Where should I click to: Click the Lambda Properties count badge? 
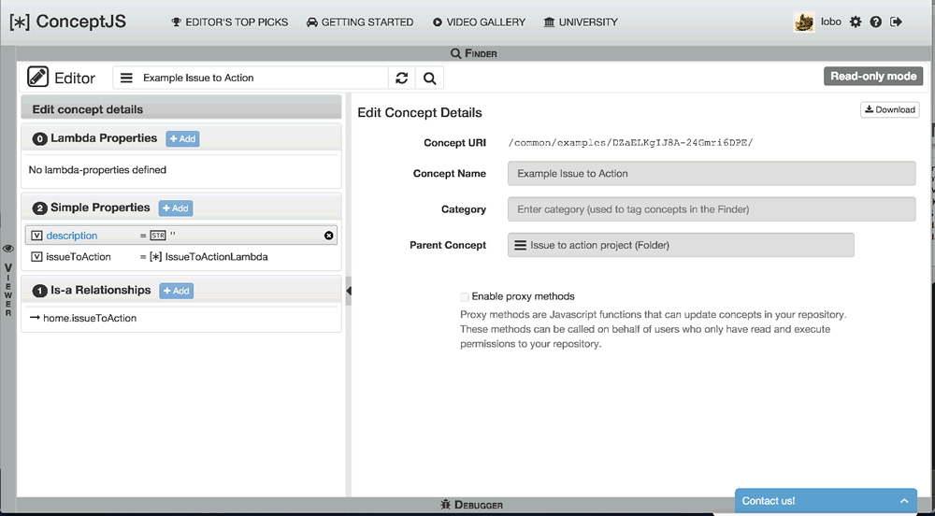[x=40, y=139]
